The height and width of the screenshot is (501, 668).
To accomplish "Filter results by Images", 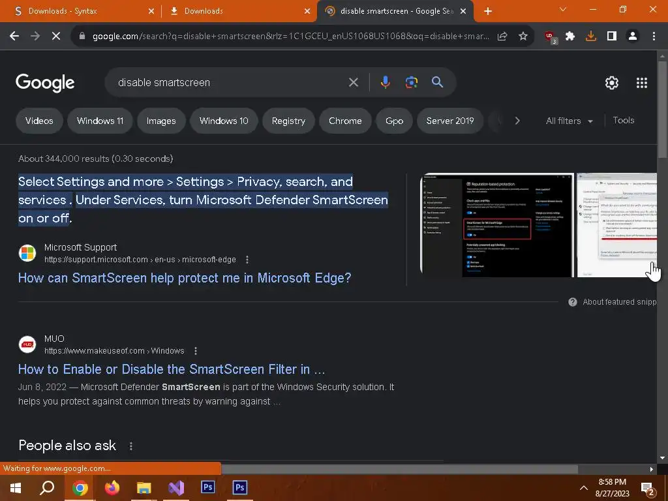I will pyautogui.click(x=161, y=121).
